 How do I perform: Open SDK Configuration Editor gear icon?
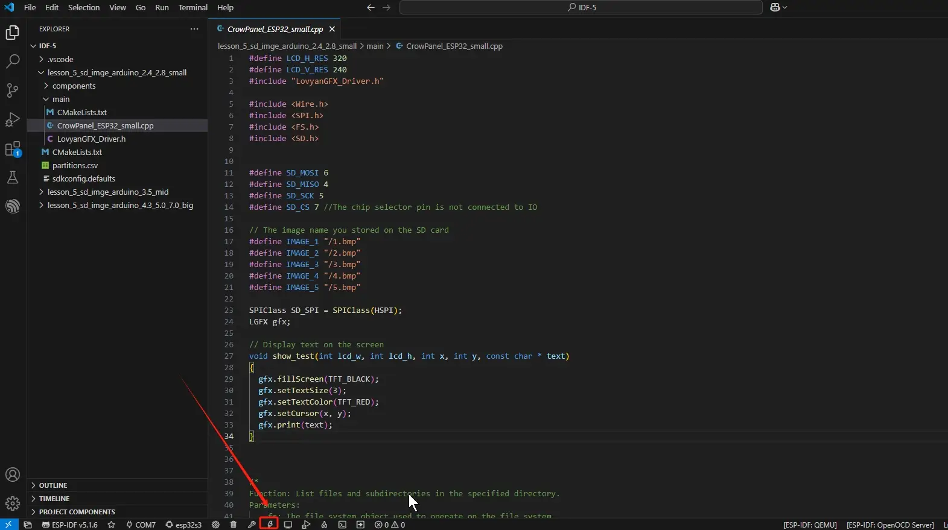click(x=215, y=525)
